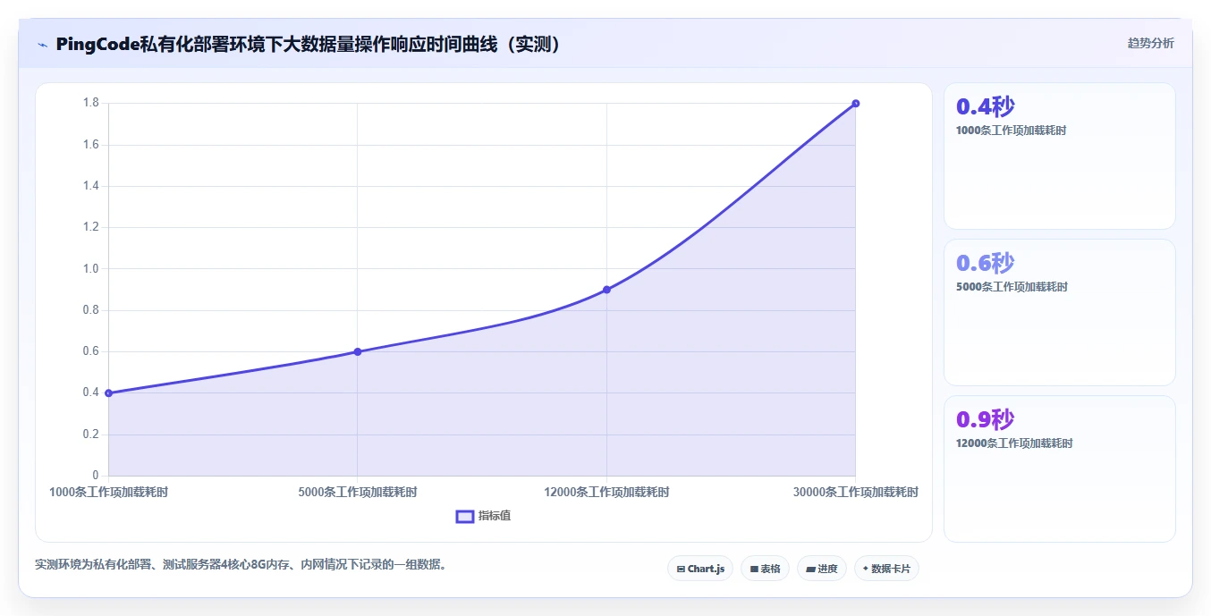Click the 0.9秒 card value

pos(986,419)
